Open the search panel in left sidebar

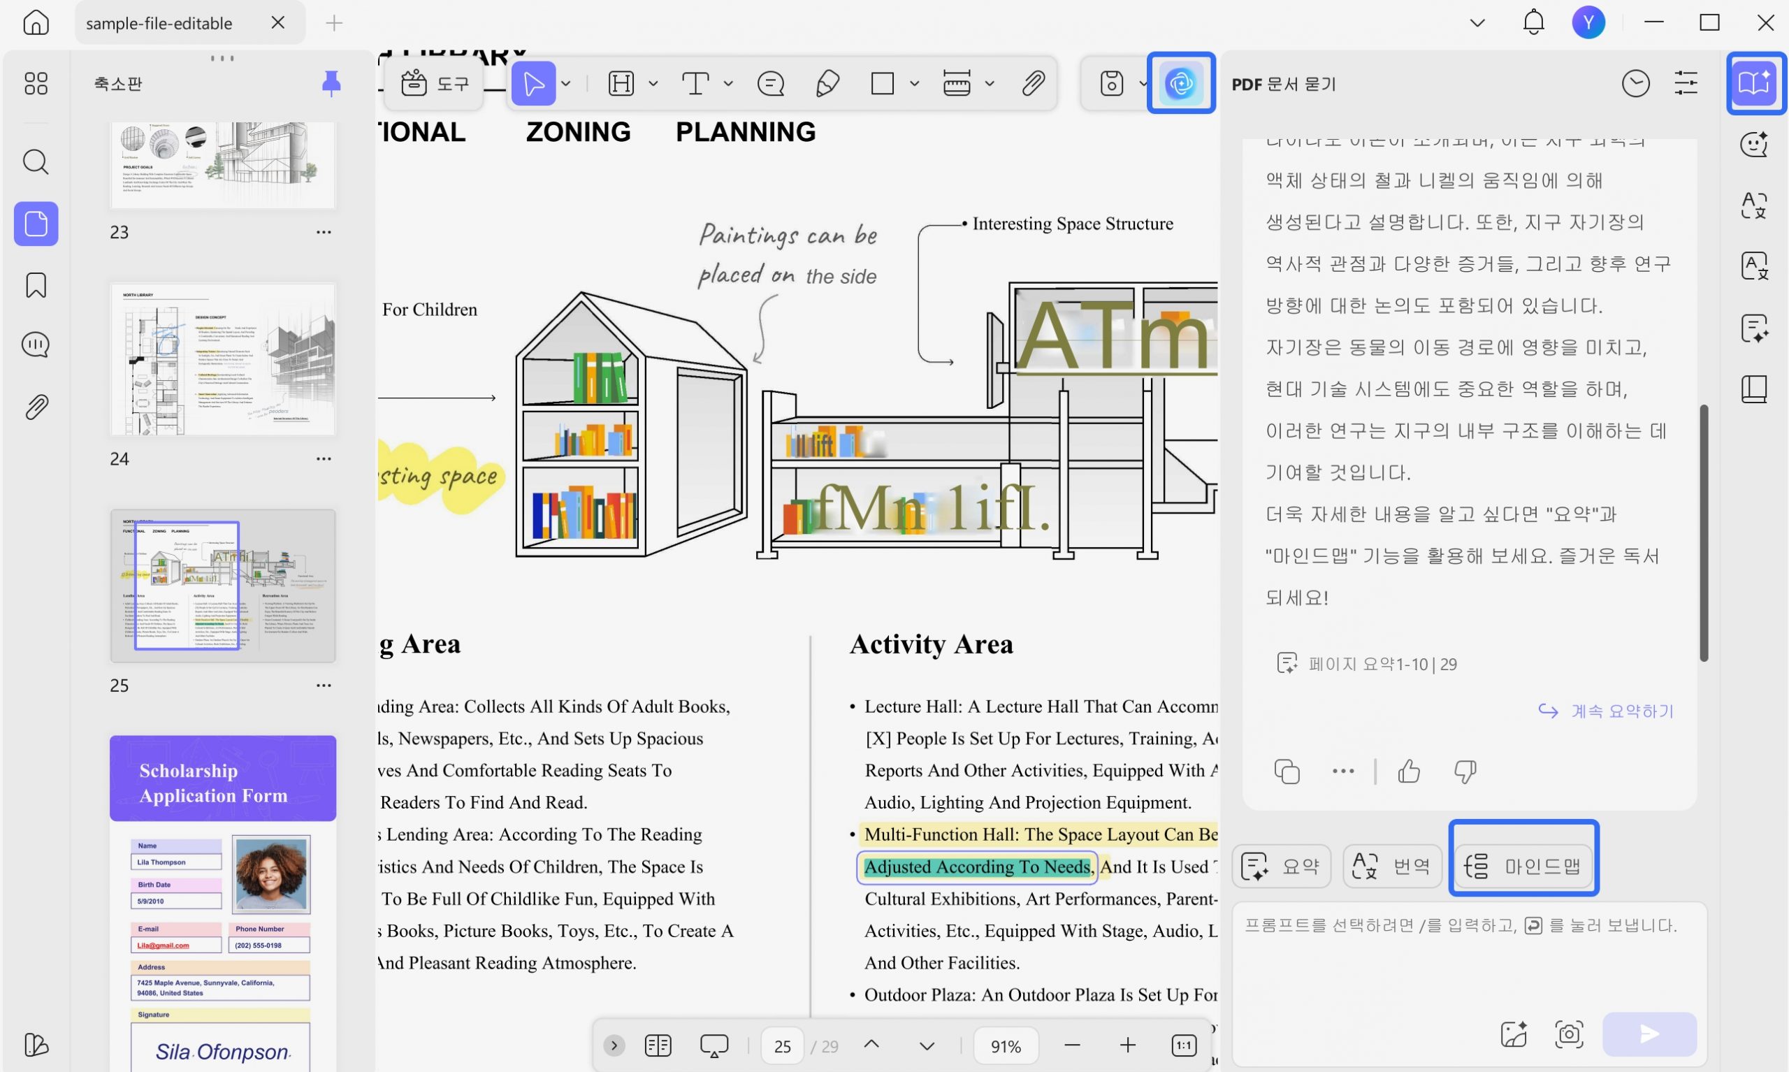click(x=36, y=162)
